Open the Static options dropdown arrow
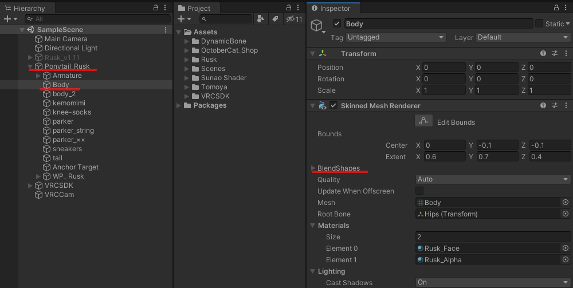Screen dimensions: 573x288 click(567, 24)
